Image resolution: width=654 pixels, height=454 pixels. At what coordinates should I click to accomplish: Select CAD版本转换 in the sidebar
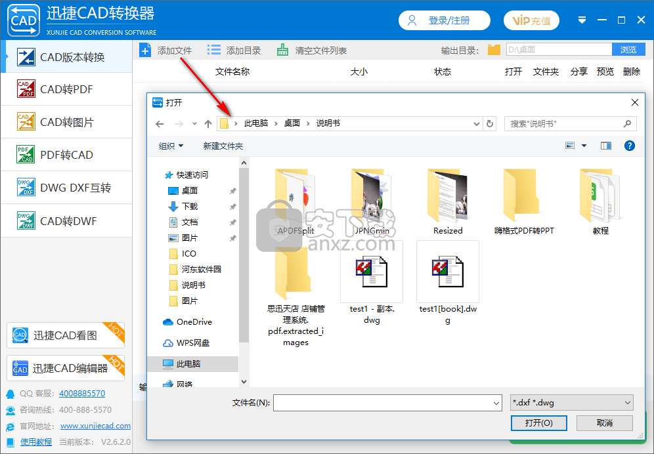click(x=67, y=56)
